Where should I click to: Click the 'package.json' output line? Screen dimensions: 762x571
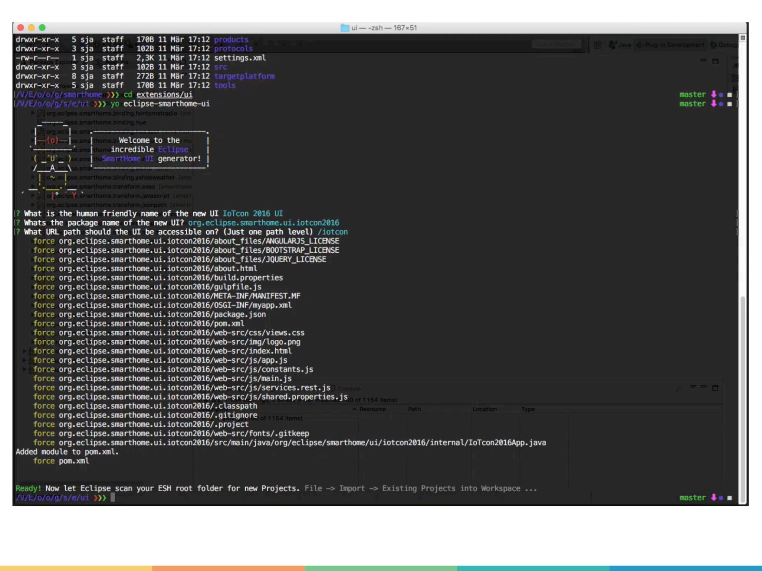pyautogui.click(x=150, y=314)
